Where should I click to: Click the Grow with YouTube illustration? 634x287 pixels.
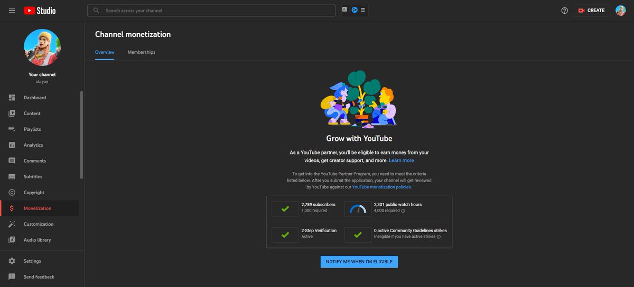point(359,99)
